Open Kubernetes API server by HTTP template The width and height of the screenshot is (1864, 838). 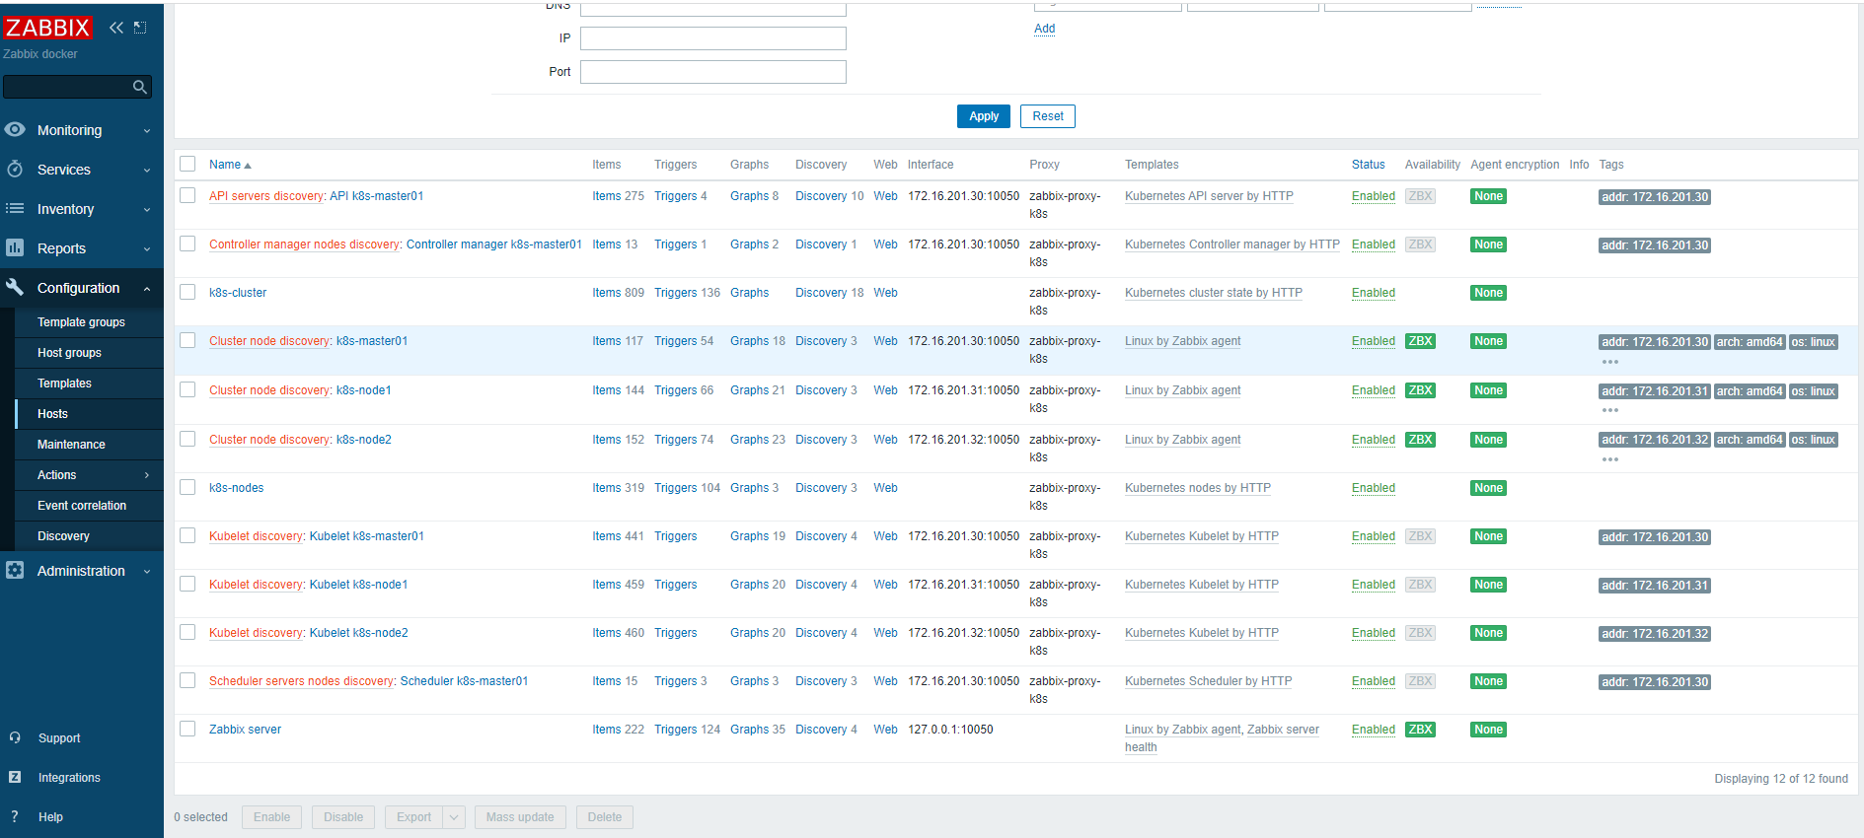click(1209, 196)
